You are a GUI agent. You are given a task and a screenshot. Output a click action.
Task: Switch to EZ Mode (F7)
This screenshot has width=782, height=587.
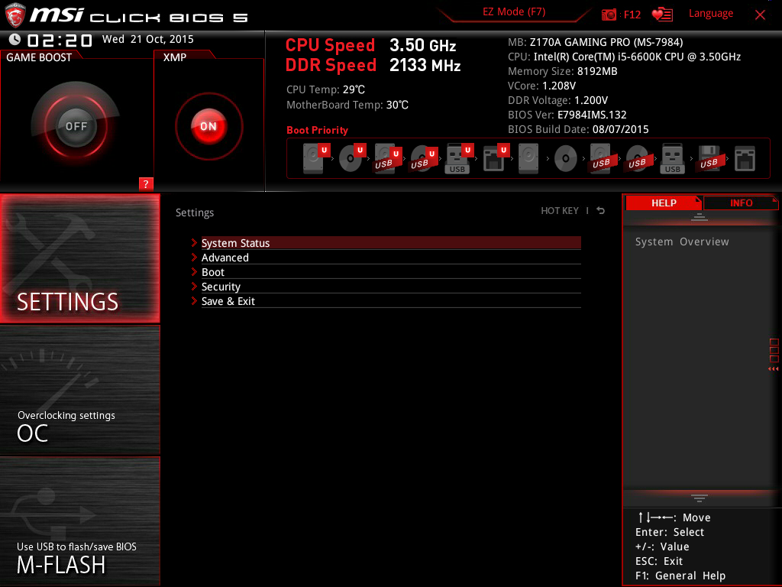point(514,12)
